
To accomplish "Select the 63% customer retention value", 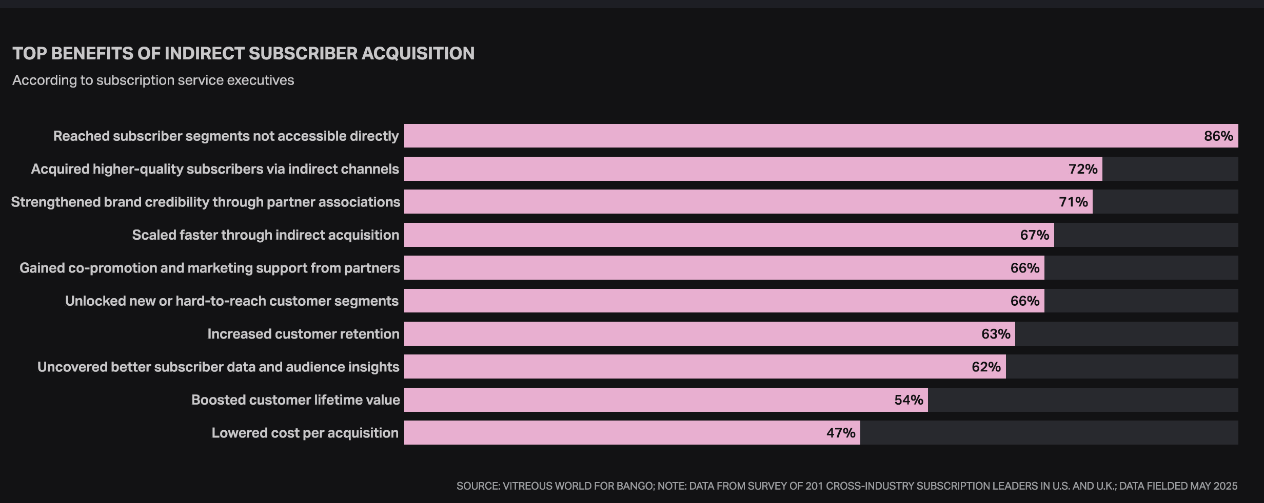I will coord(996,334).
